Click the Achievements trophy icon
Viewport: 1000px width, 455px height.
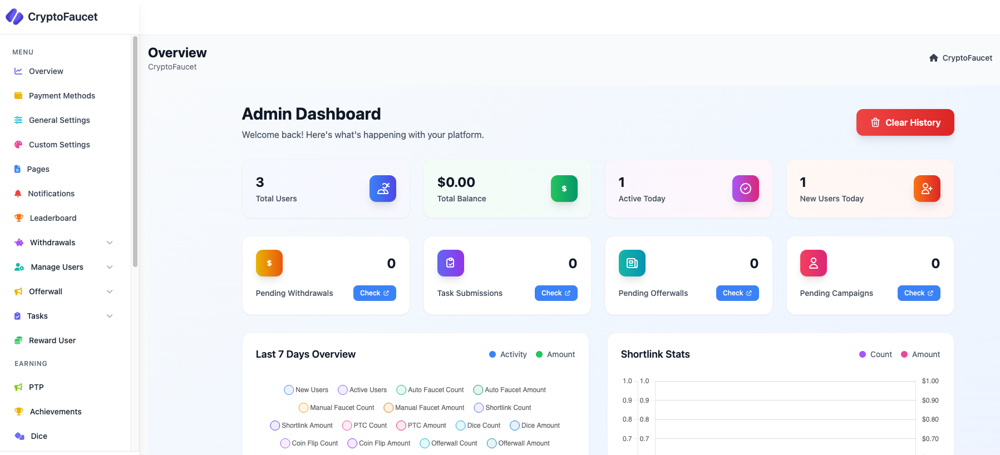[19, 412]
